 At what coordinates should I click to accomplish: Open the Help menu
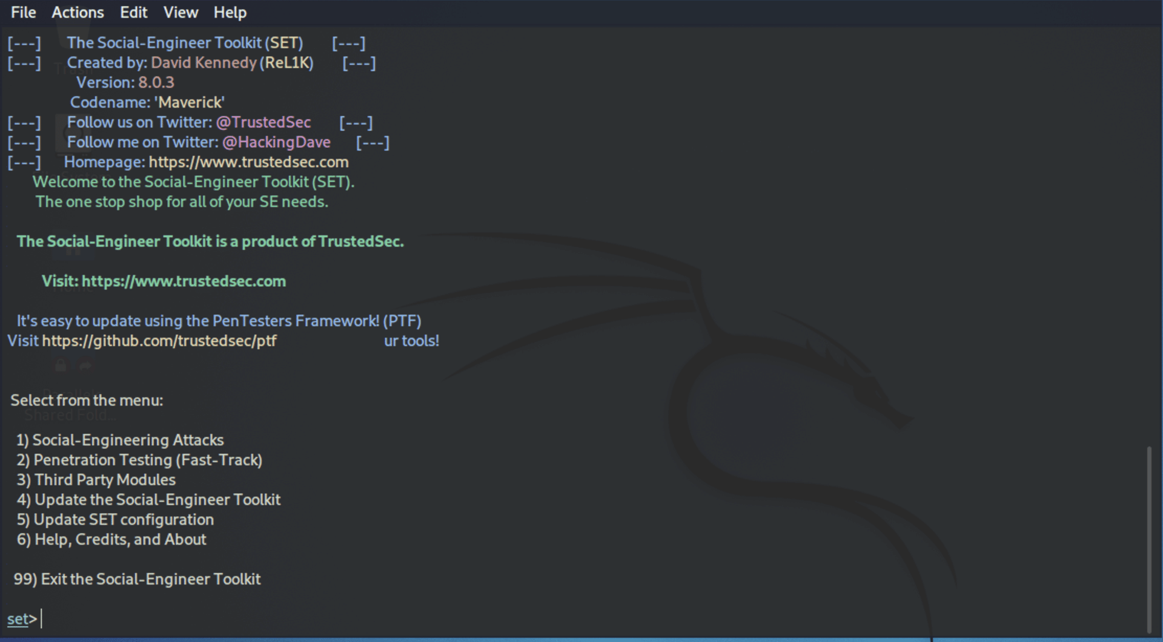pos(230,13)
